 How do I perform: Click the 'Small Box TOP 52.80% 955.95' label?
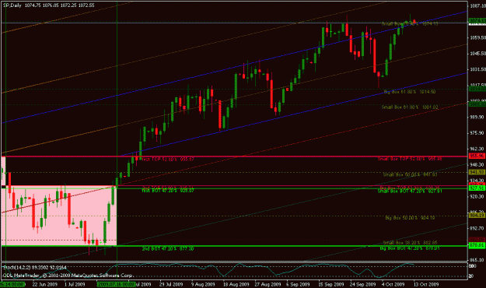click(410, 159)
